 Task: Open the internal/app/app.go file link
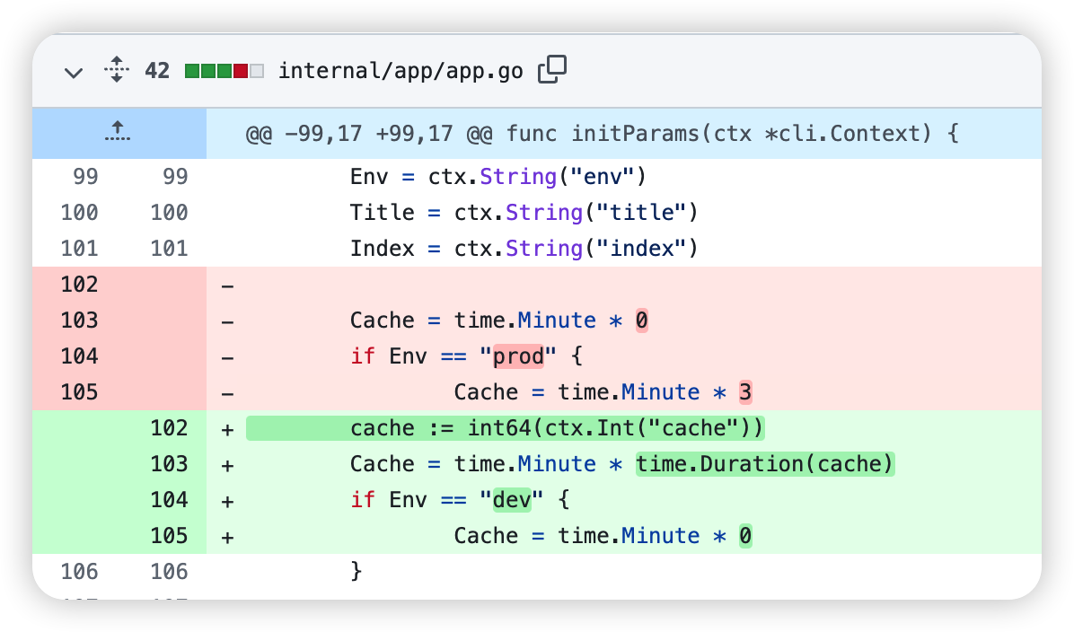coord(401,71)
